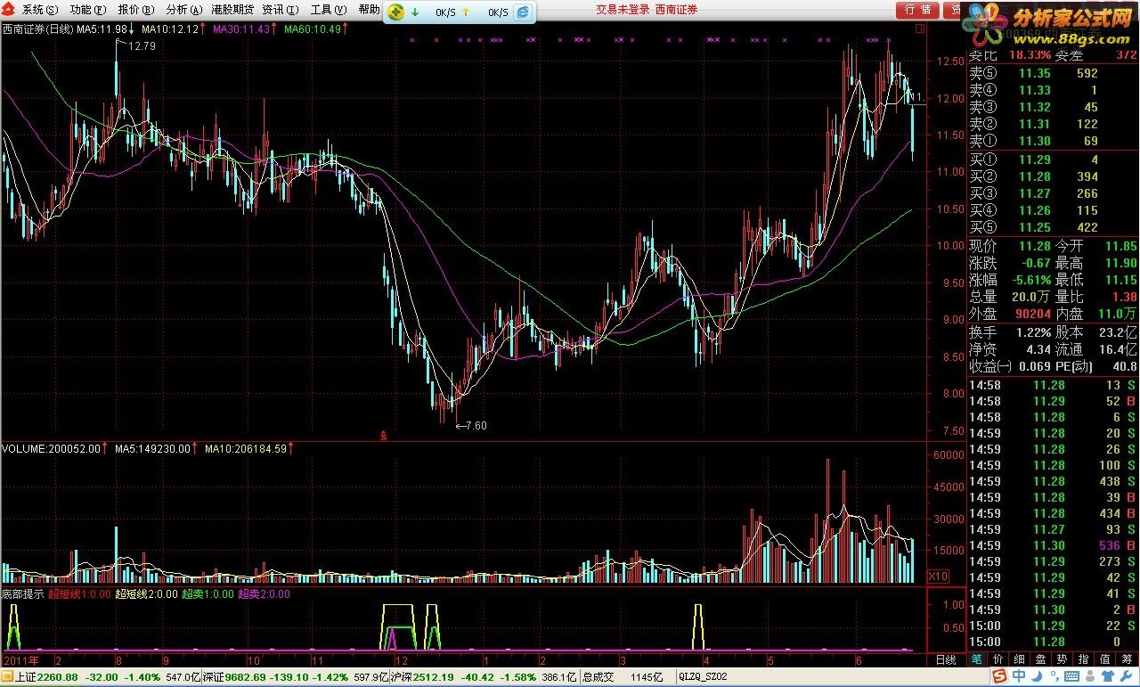Click the 西南证券(日线) chart title
Viewport: 1140px width, 687px height.
click(x=37, y=29)
